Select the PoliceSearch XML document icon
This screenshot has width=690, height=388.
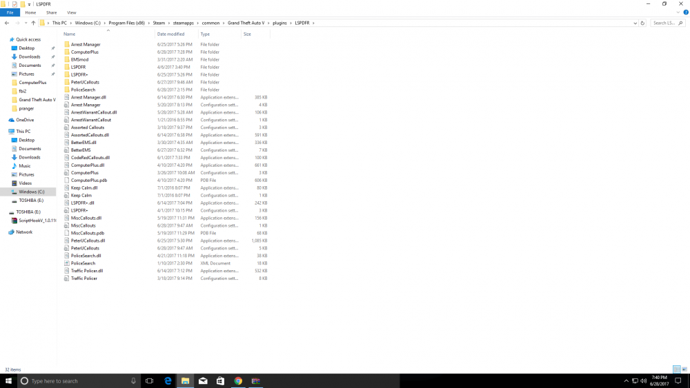click(x=67, y=263)
